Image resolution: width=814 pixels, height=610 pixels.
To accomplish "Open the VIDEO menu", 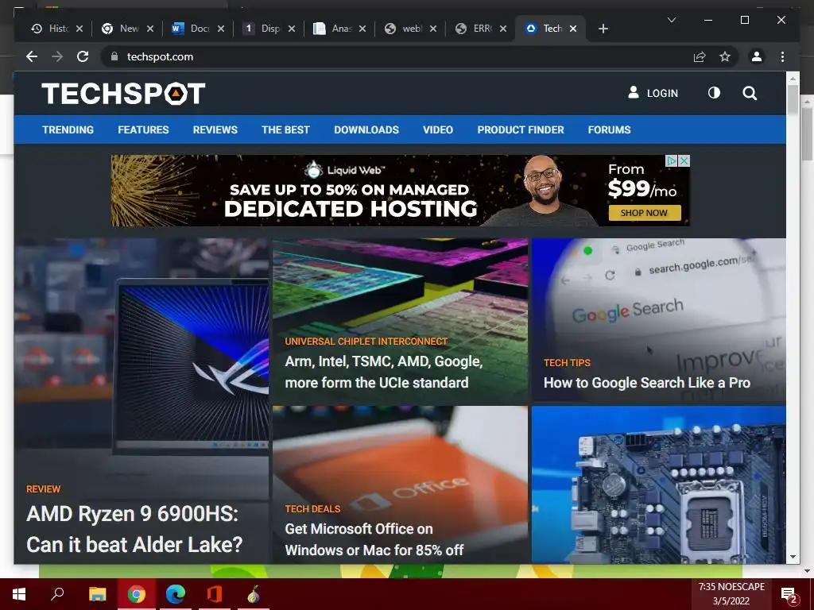I will (438, 129).
